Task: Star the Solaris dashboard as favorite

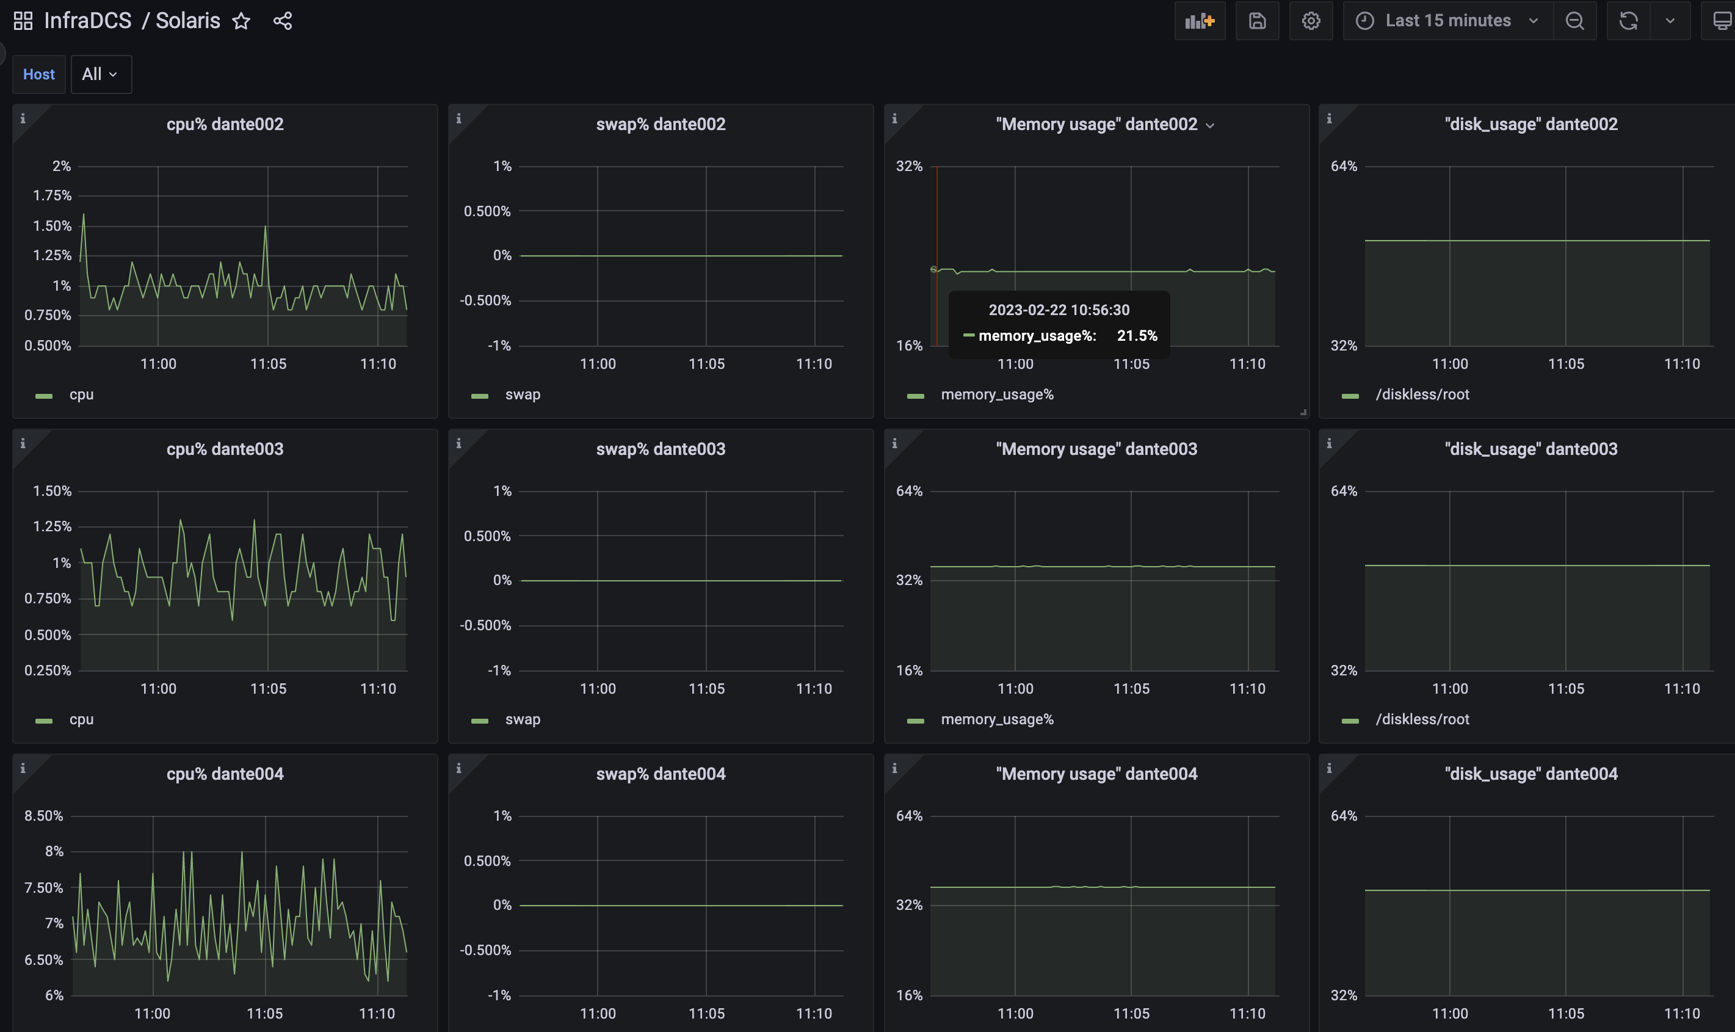Action: tap(241, 21)
